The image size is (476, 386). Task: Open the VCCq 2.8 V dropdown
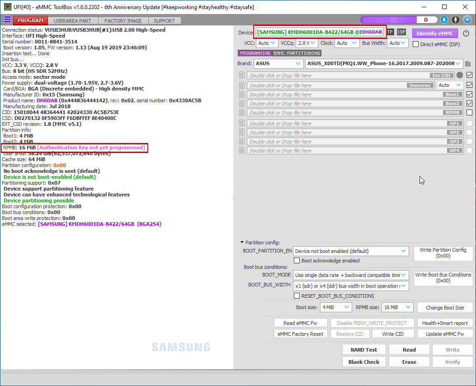[x=306, y=43]
